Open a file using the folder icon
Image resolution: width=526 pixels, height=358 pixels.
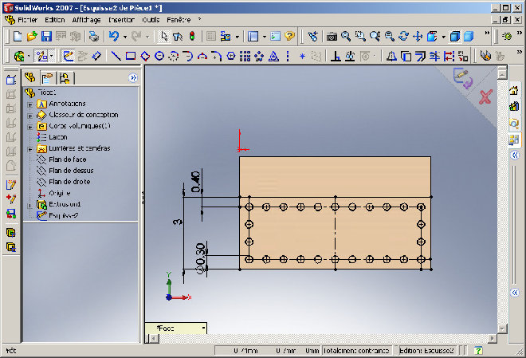click(x=32, y=36)
